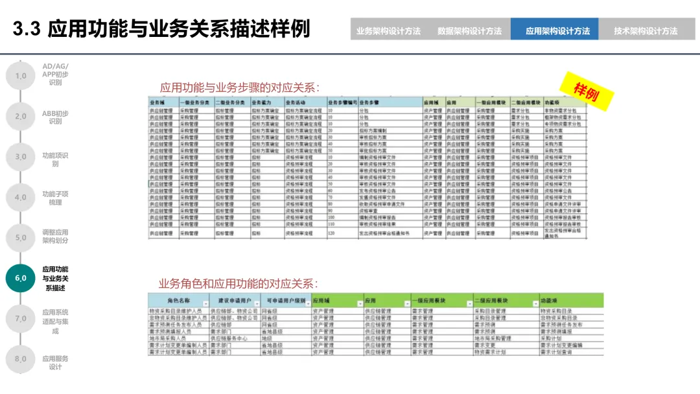
Task: Select the highlighted 6.0 step circle
Action: [21, 278]
